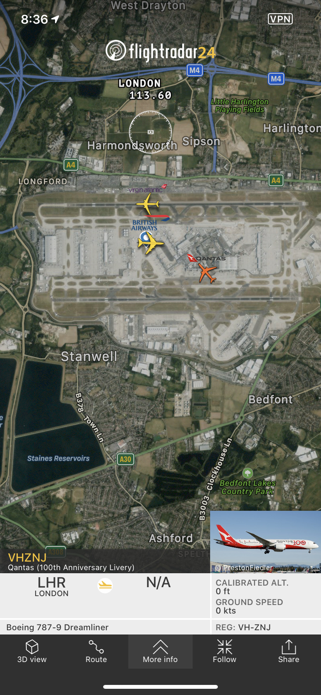This screenshot has height=695, width=321.
Task: Open the Qantas aircraft photo thumbnail
Action: coord(266,542)
